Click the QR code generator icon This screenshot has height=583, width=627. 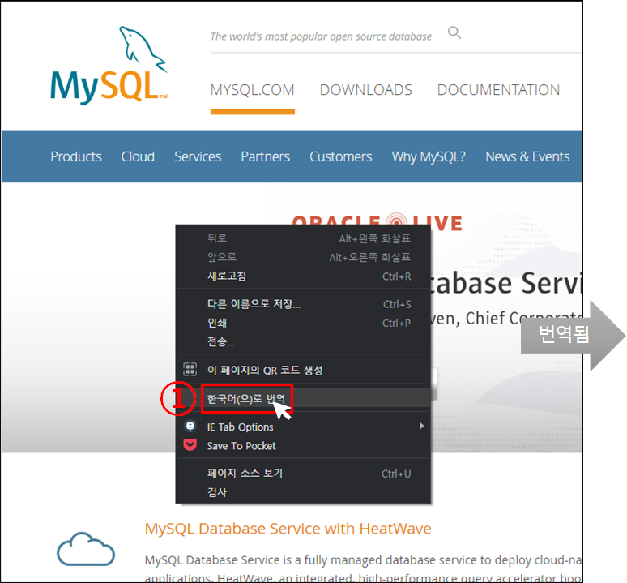click(x=190, y=369)
